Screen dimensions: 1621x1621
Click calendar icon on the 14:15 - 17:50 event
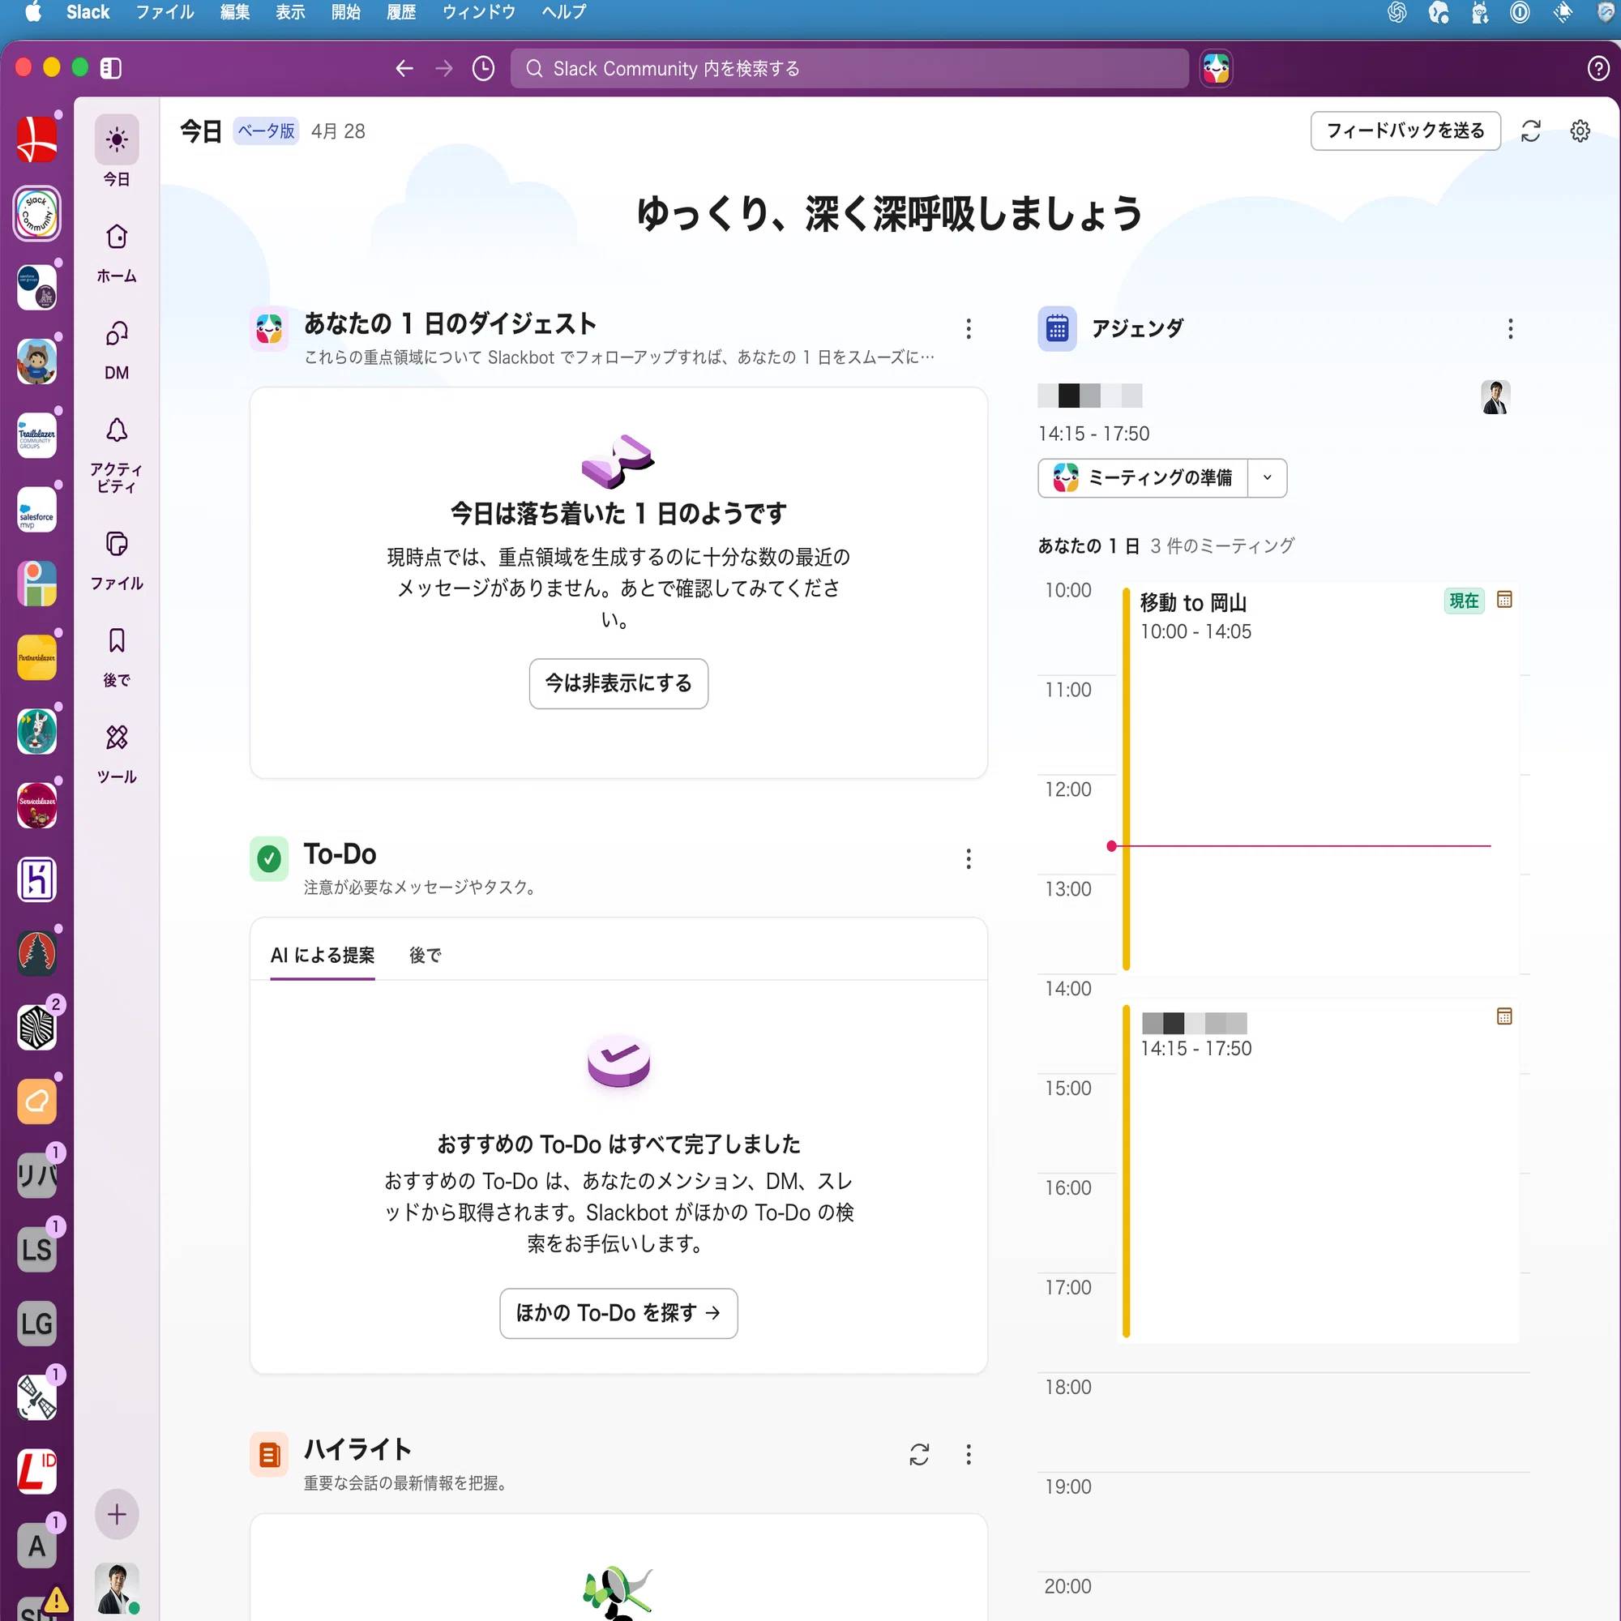pos(1503,1017)
